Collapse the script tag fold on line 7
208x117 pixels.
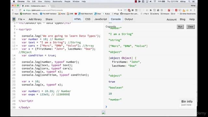(x=17, y=30)
